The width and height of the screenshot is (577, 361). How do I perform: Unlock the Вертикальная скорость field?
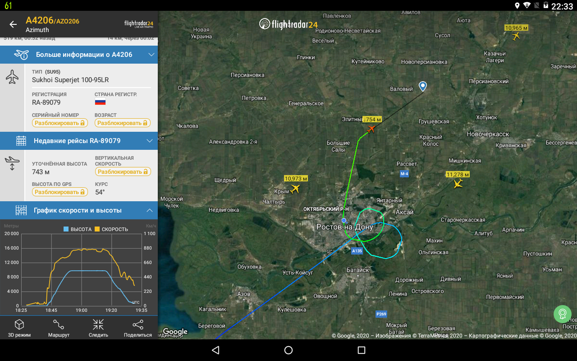123,171
